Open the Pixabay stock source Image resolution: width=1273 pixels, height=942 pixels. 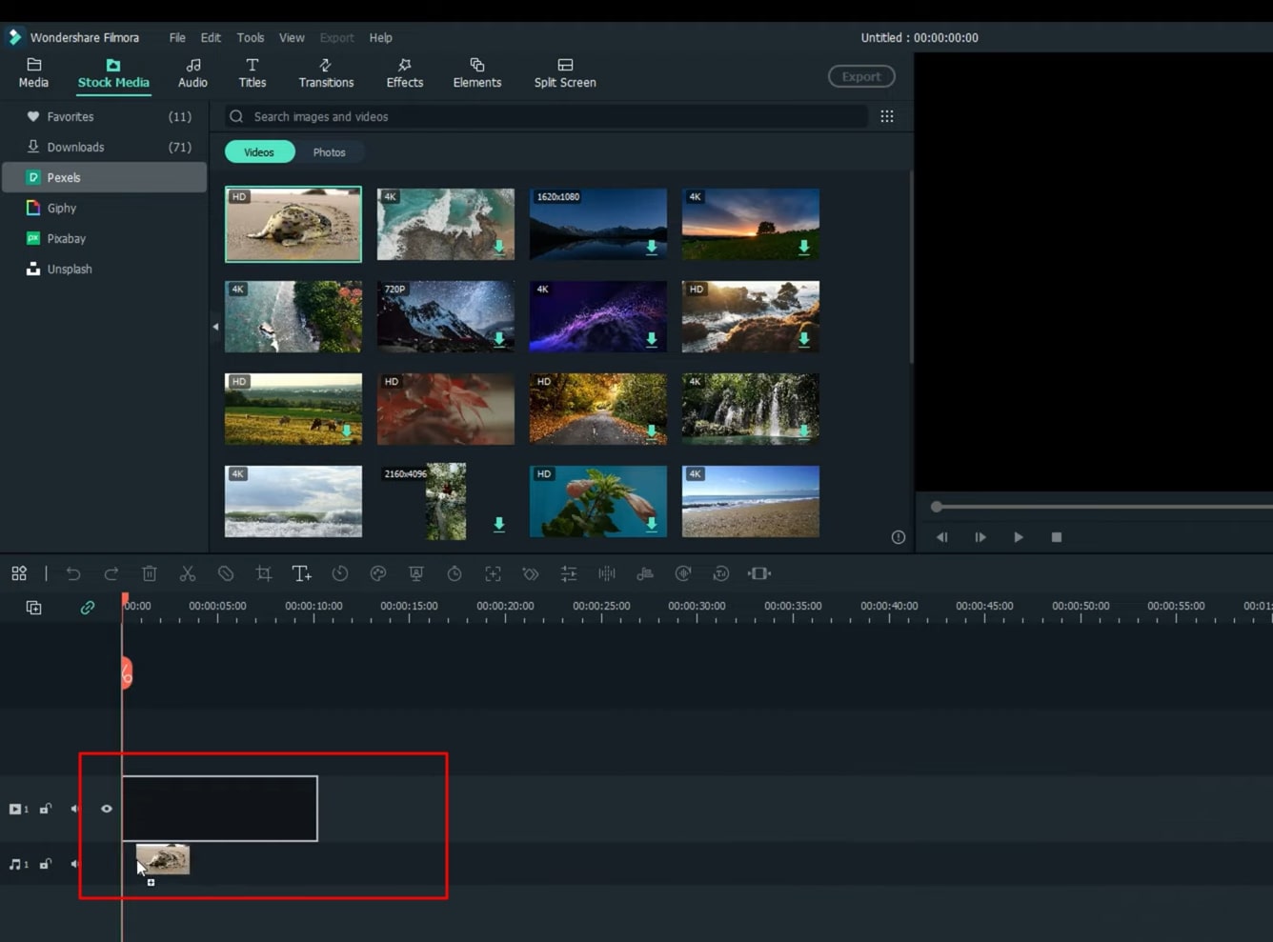click(x=66, y=238)
